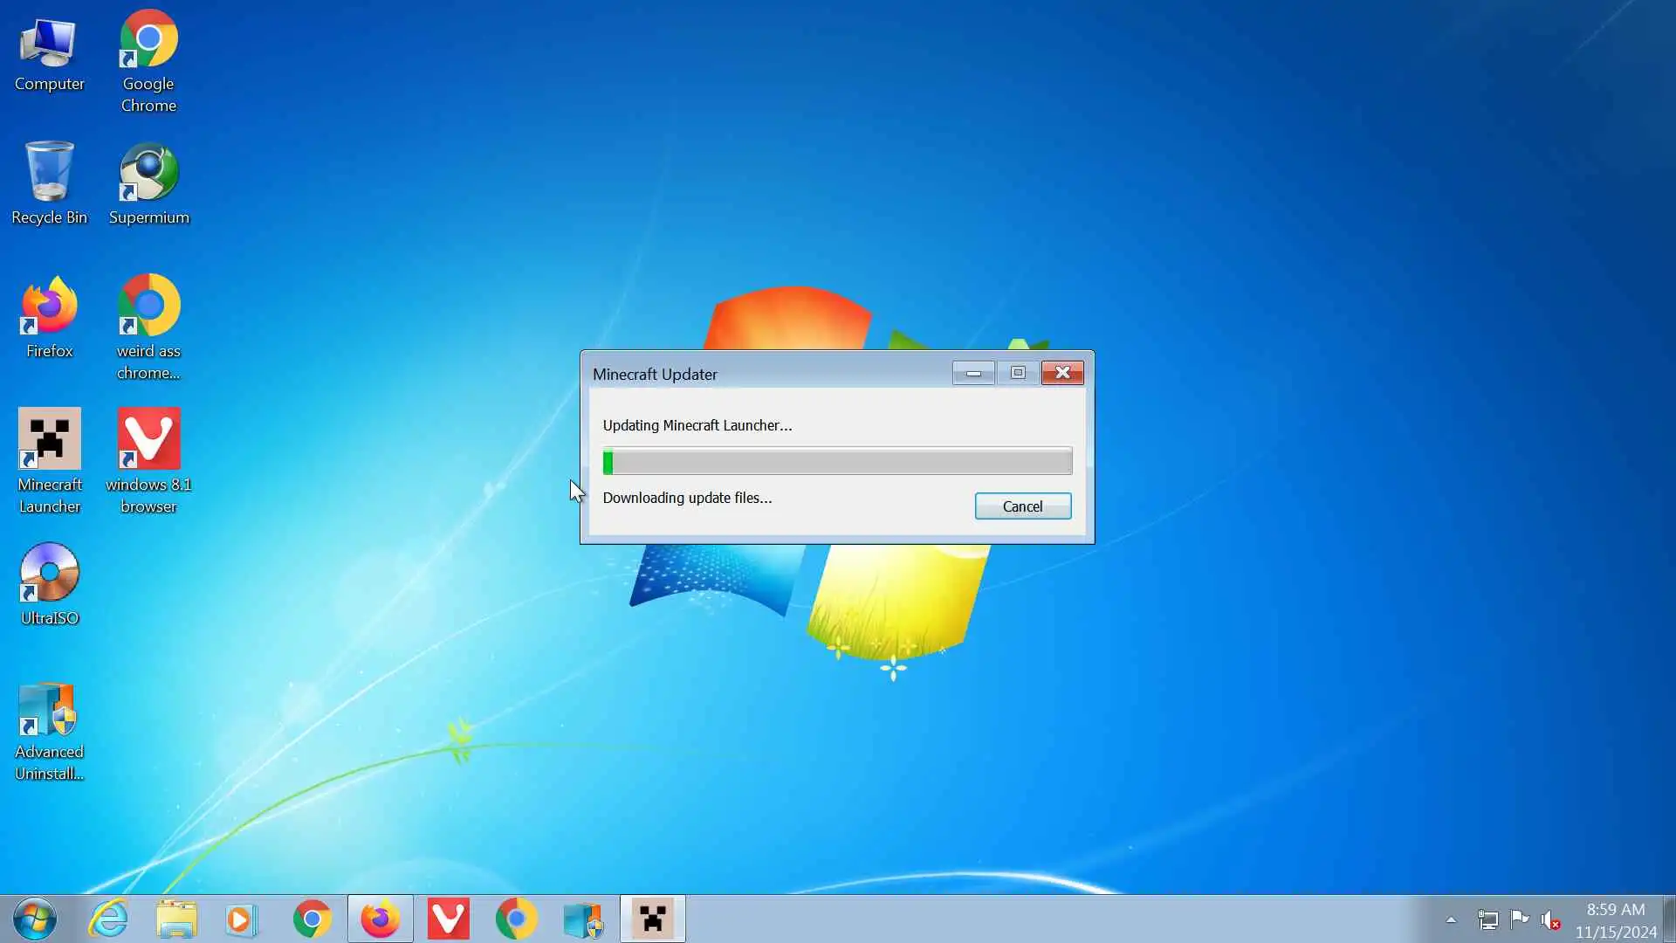Open Action Center flag in system tray
The height and width of the screenshot is (943, 1676).
(1519, 919)
